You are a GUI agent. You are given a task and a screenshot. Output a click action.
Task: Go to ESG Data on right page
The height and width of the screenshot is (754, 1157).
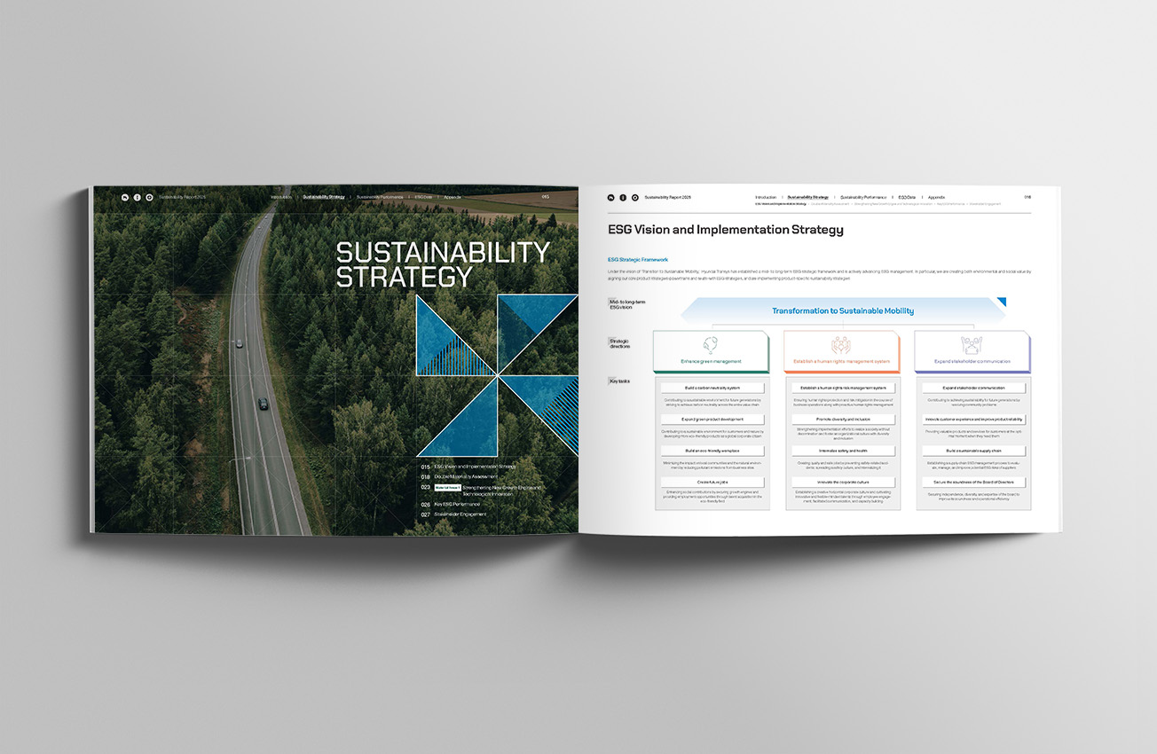907,197
